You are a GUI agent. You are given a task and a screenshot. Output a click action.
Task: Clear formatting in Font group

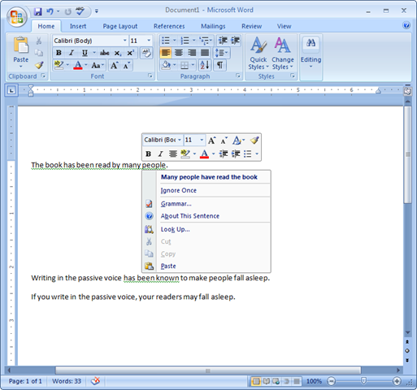click(146, 53)
